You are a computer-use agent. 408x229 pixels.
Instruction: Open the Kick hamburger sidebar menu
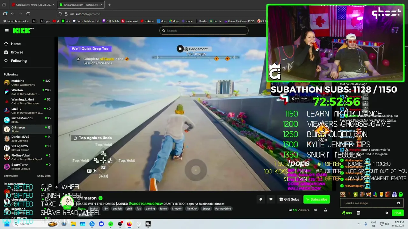tap(7, 31)
